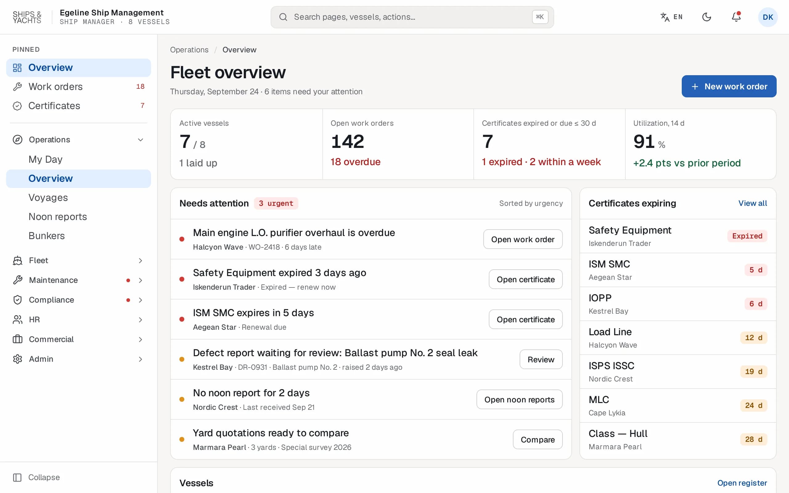This screenshot has height=493, width=789.
Task: Click the EN language label
Action: pos(678,17)
